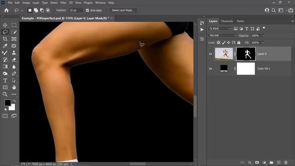Screen dimensions: 295x166
Task: Swap foreground and background colors
Action: (x=14, y=101)
